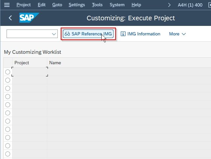Click the IMG Information info icon
This screenshot has width=211, height=159.
click(x=123, y=34)
